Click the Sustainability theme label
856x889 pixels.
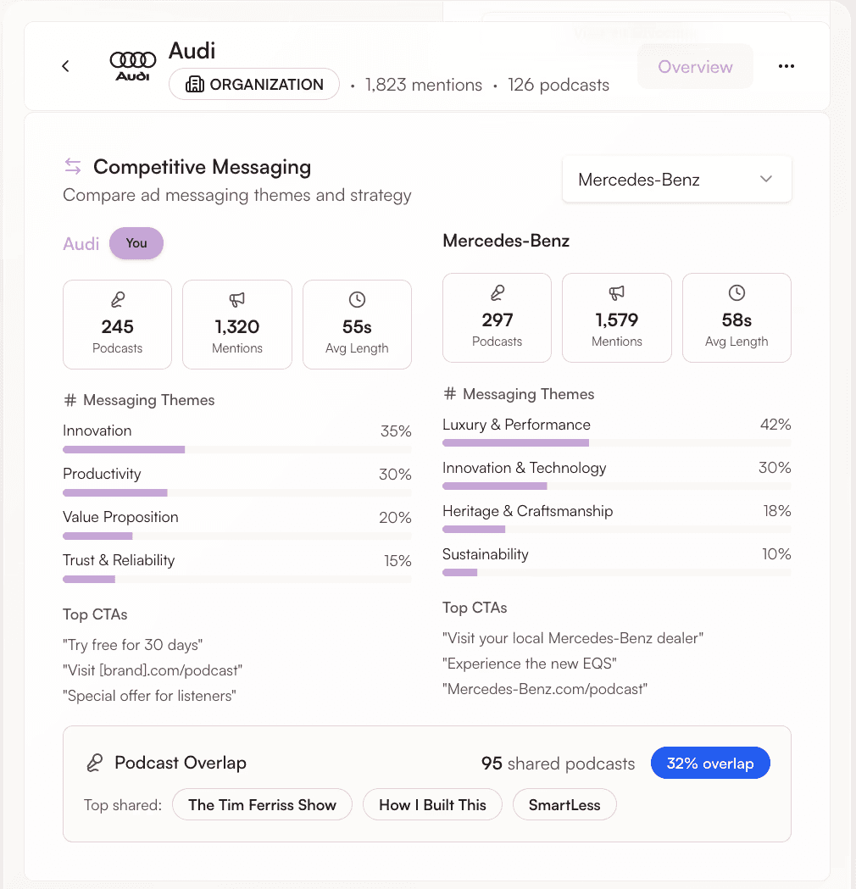[x=486, y=554]
